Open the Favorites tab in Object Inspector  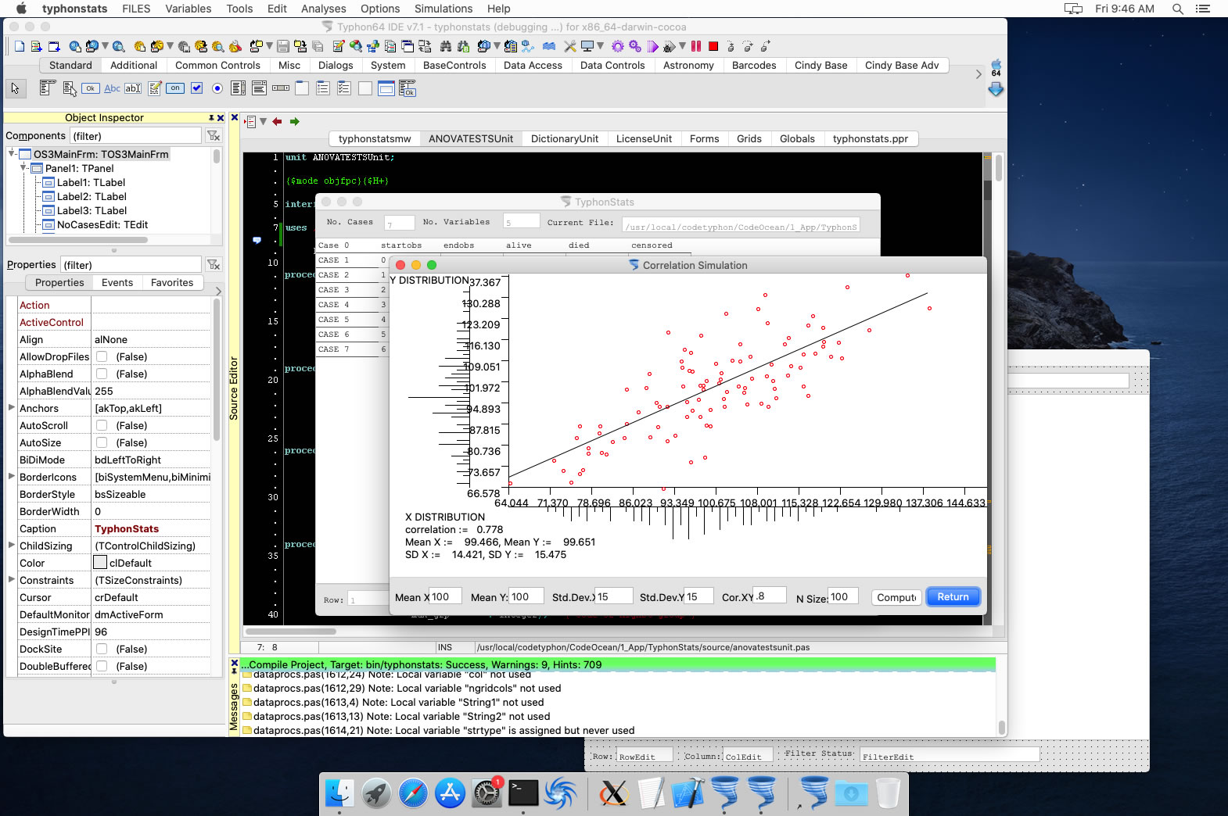coord(172,283)
